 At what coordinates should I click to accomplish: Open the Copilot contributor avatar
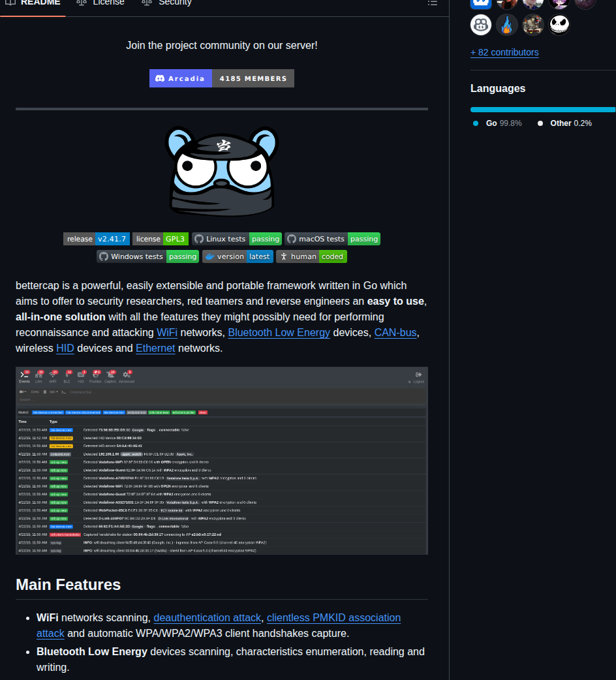[481, 25]
